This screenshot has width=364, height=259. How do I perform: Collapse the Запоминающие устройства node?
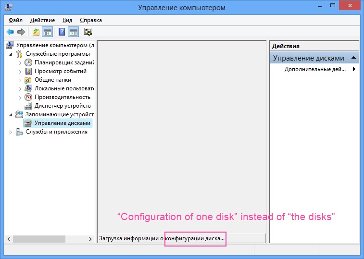[x=11, y=115]
